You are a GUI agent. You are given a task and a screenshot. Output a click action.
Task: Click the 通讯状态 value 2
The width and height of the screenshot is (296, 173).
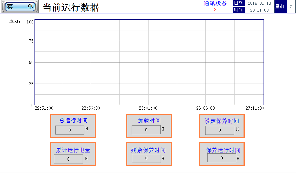215,10
